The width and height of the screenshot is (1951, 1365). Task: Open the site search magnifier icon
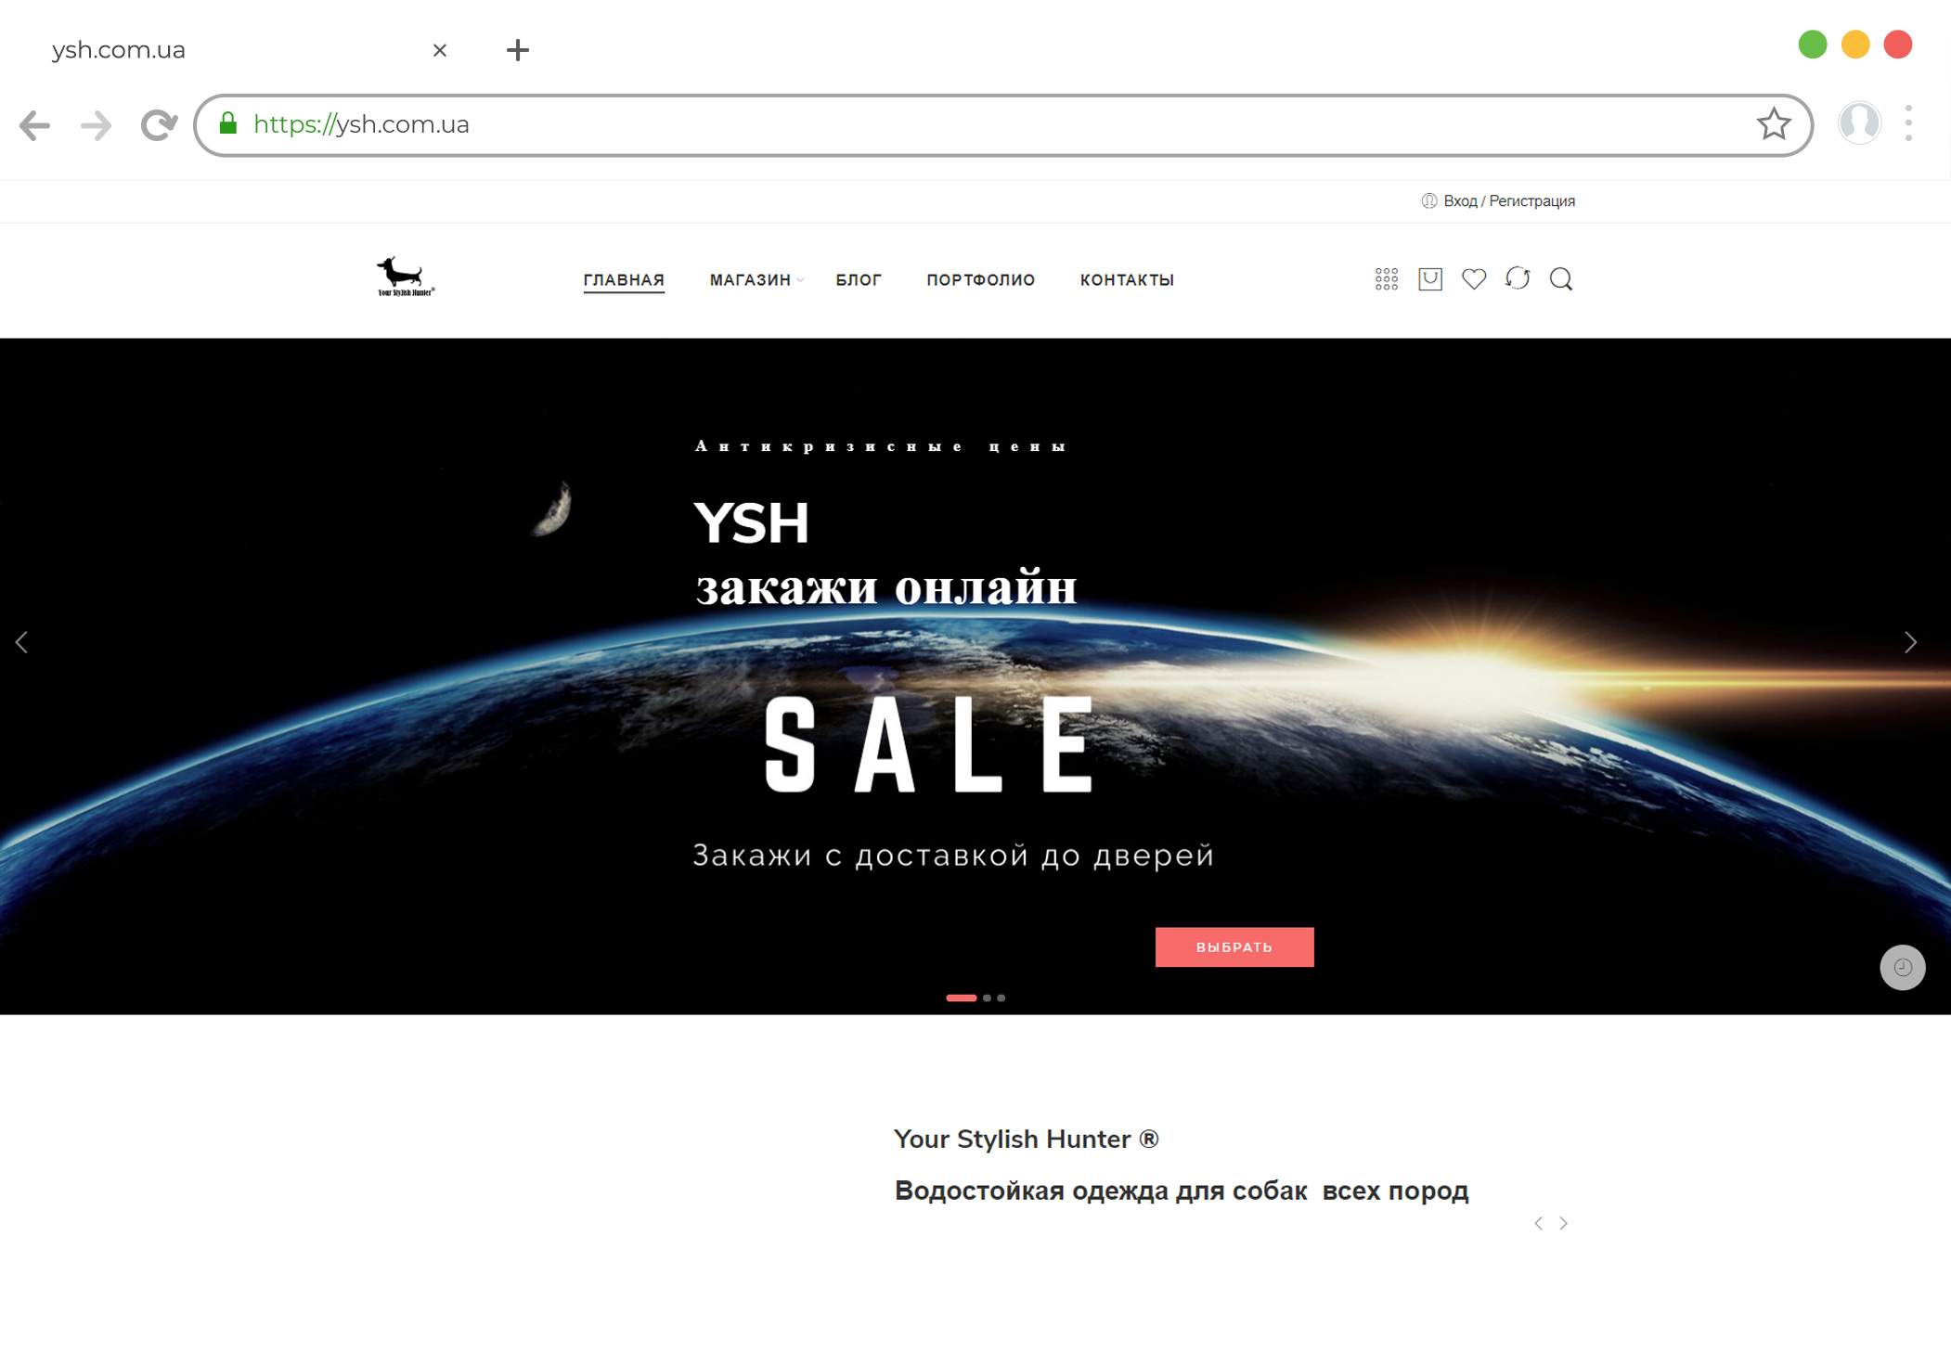tap(1560, 279)
